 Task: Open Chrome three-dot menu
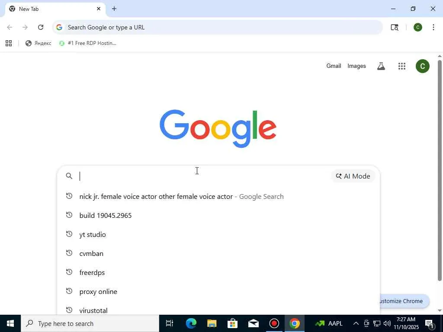tap(433, 27)
